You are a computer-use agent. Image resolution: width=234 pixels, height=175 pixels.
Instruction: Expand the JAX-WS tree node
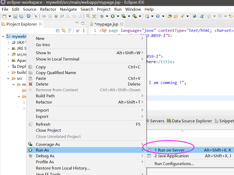pos(8,43)
